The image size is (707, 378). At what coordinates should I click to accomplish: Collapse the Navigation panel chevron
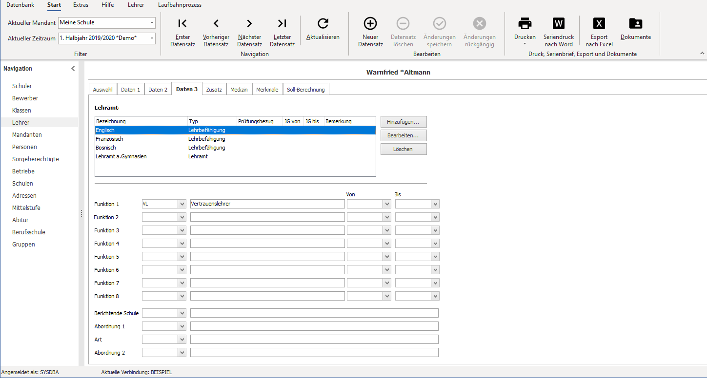73,69
